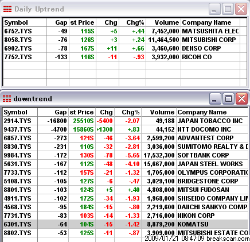Click the -3.64 change percent cell
The image size is (250, 242).
pos(132,138)
